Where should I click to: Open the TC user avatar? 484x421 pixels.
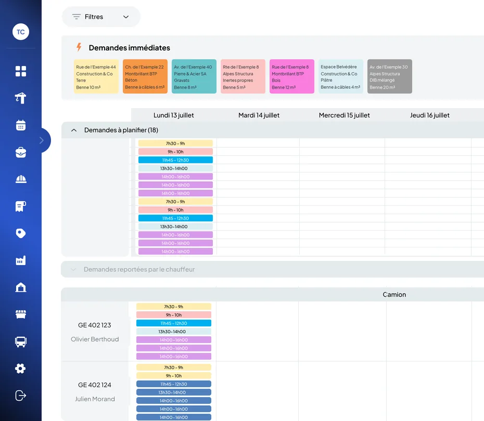(x=21, y=32)
